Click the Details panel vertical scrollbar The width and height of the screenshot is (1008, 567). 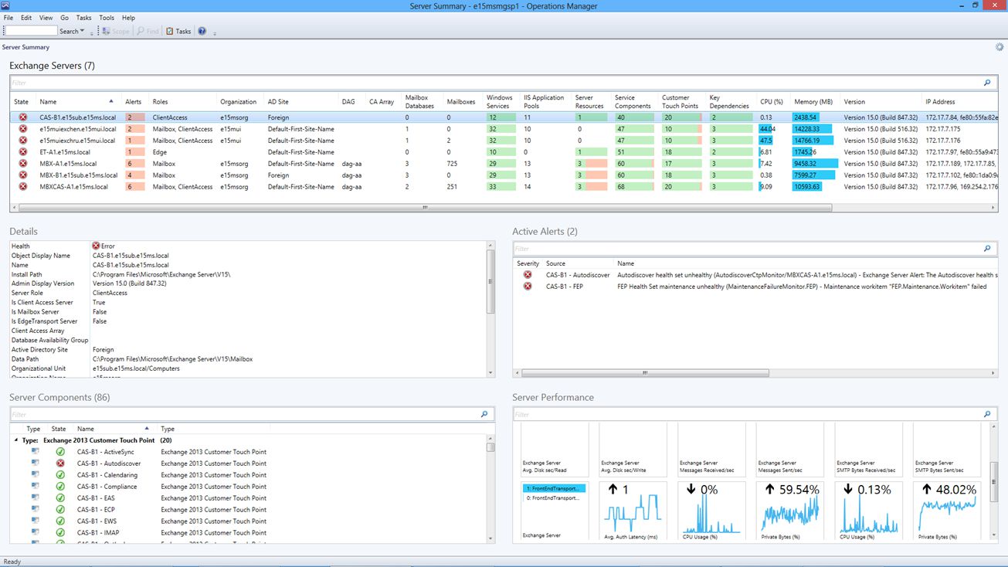[x=490, y=282]
